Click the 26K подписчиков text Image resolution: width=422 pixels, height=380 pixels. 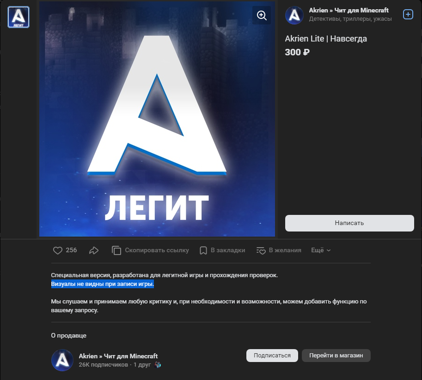click(104, 365)
